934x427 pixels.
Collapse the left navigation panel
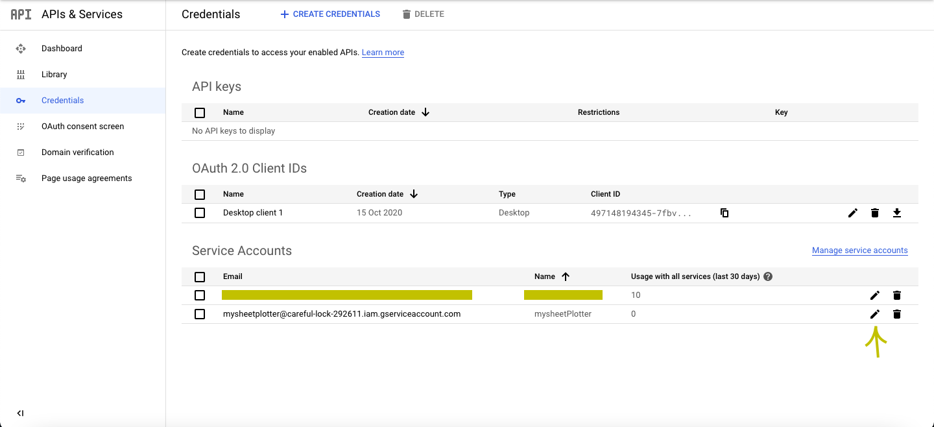point(20,413)
